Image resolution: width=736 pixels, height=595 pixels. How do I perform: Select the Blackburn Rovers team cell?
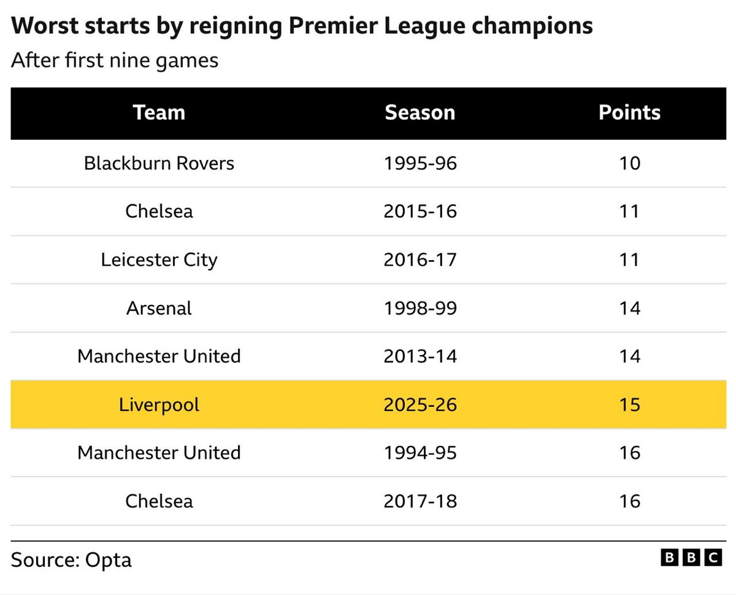(159, 163)
